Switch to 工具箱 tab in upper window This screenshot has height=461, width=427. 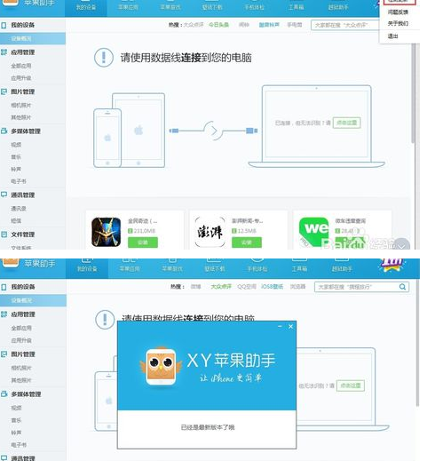tap(297, 7)
